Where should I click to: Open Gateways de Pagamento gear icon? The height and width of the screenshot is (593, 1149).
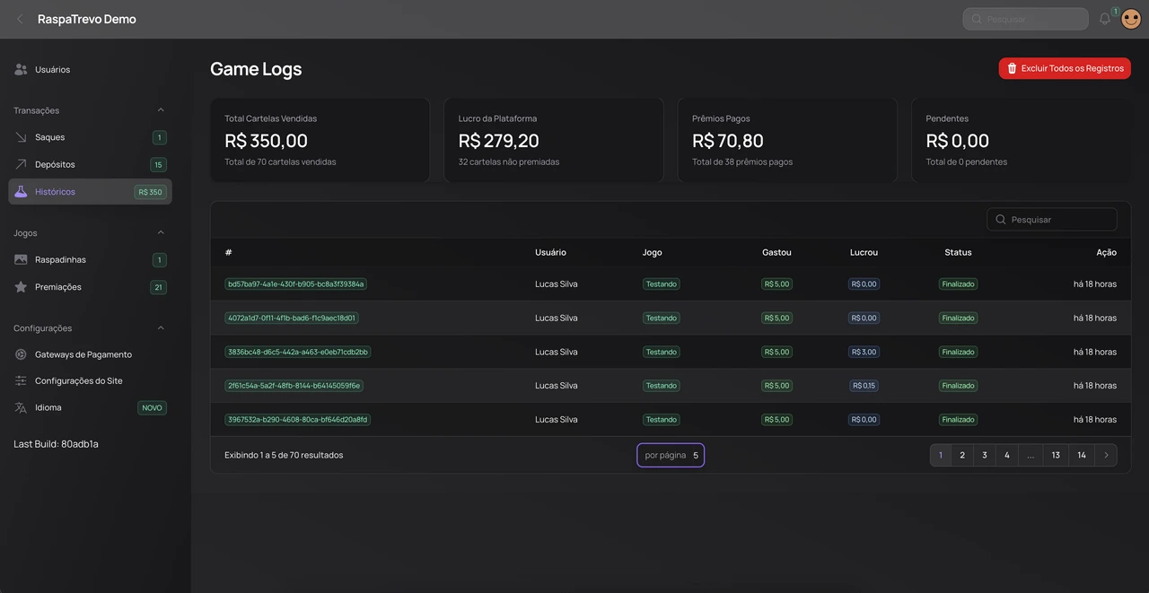18,353
